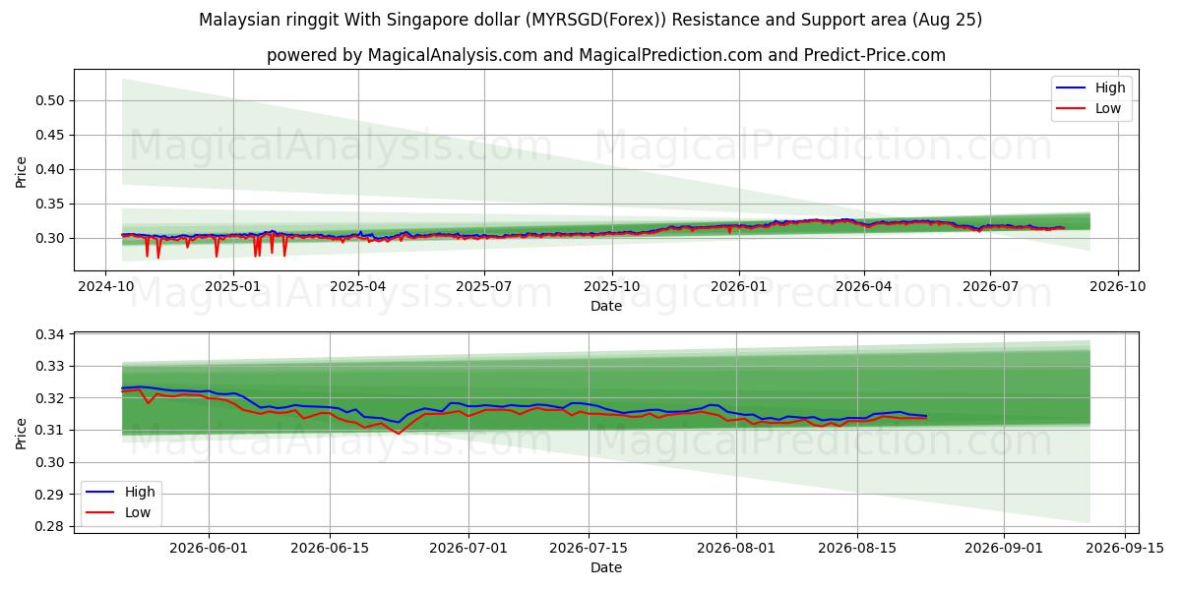This screenshot has height=590, width=1181.
Task: Click 'Low' in the top chart legend
Action: click(x=1107, y=108)
